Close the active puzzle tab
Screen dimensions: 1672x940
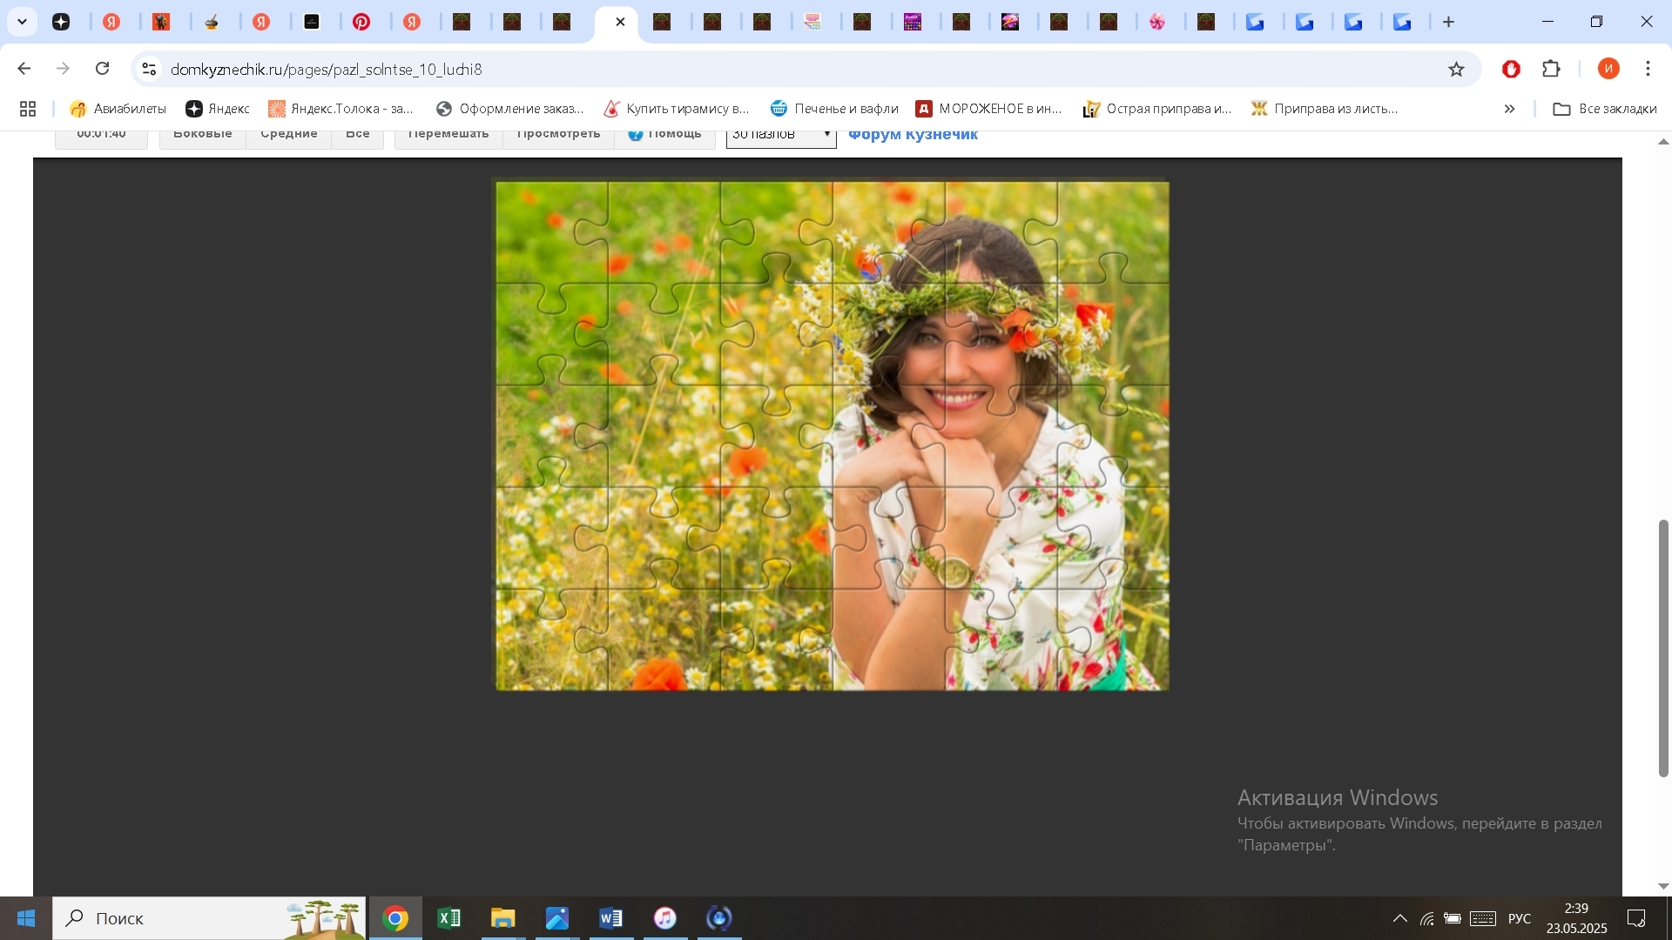pyautogui.click(x=620, y=22)
